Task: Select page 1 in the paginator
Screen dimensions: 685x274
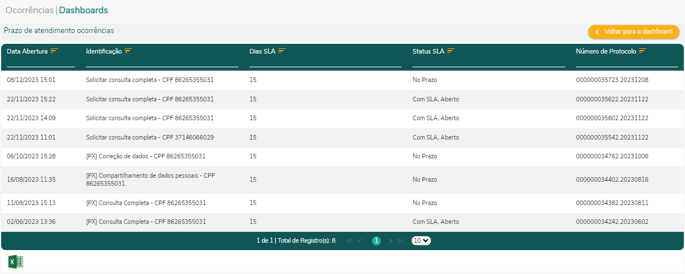Action: [376, 241]
